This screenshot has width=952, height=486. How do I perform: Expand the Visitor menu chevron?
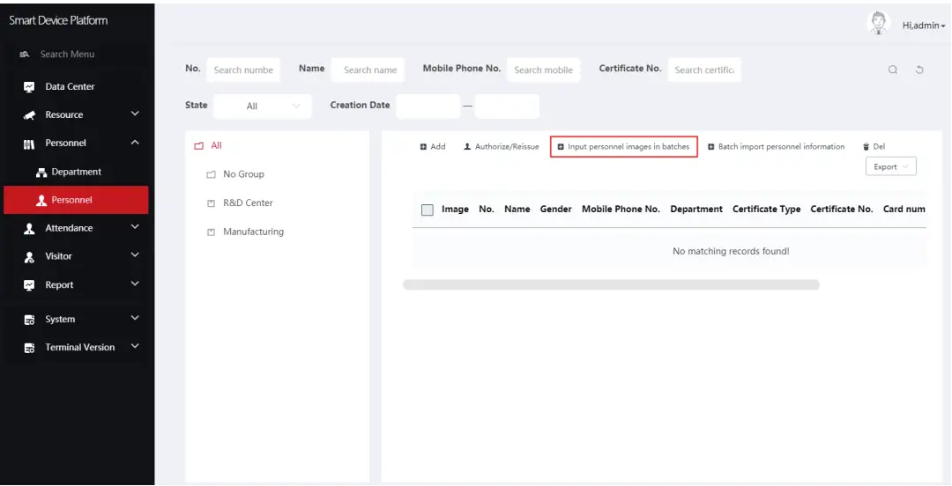click(135, 255)
